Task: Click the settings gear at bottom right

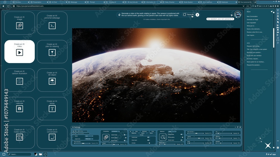Action: tap(278, 148)
